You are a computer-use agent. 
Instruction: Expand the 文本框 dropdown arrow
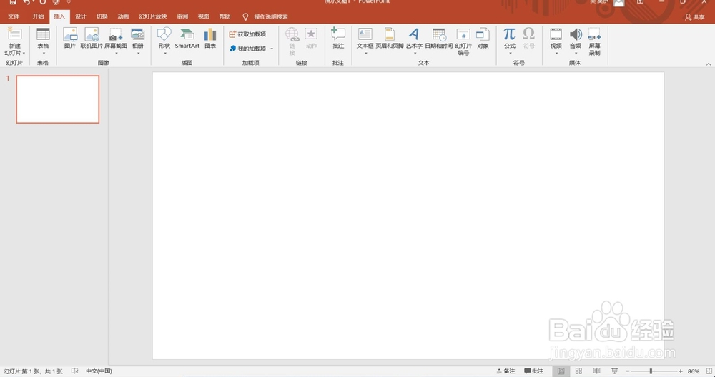365,54
